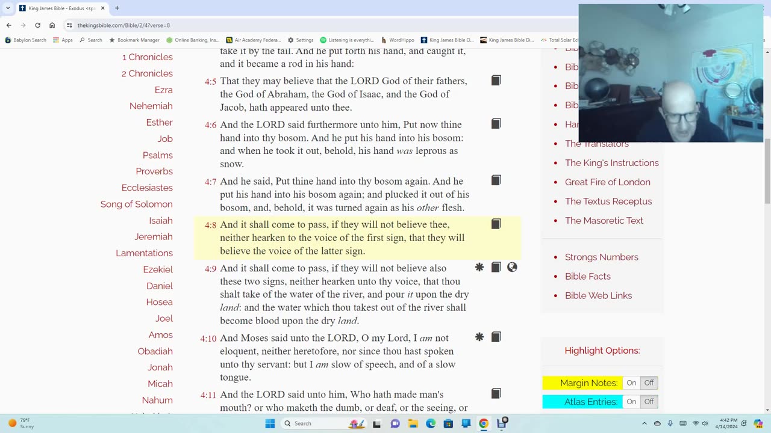
Task: Click the site information icon in address bar
Action: 70,25
